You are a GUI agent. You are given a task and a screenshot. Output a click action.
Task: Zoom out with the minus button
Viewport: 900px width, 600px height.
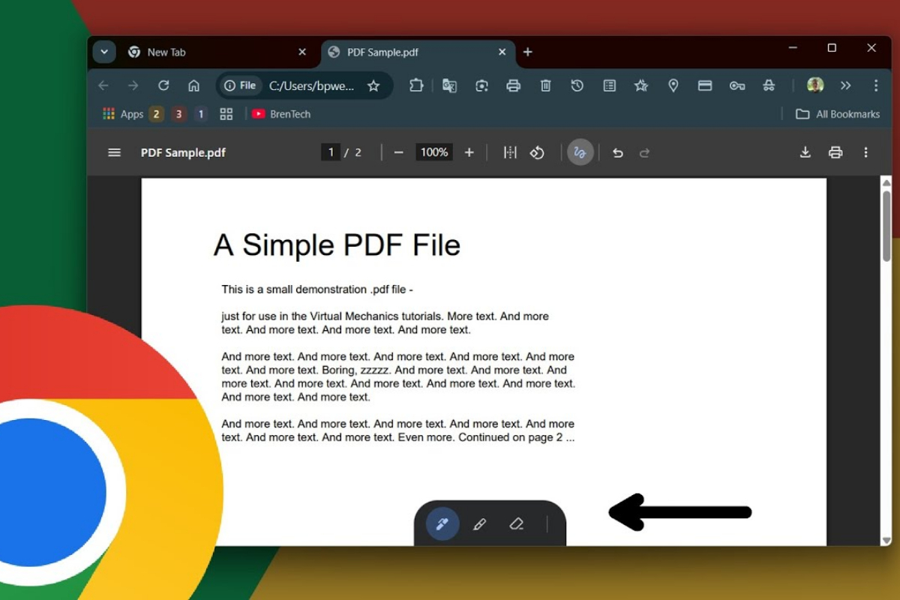click(x=399, y=153)
